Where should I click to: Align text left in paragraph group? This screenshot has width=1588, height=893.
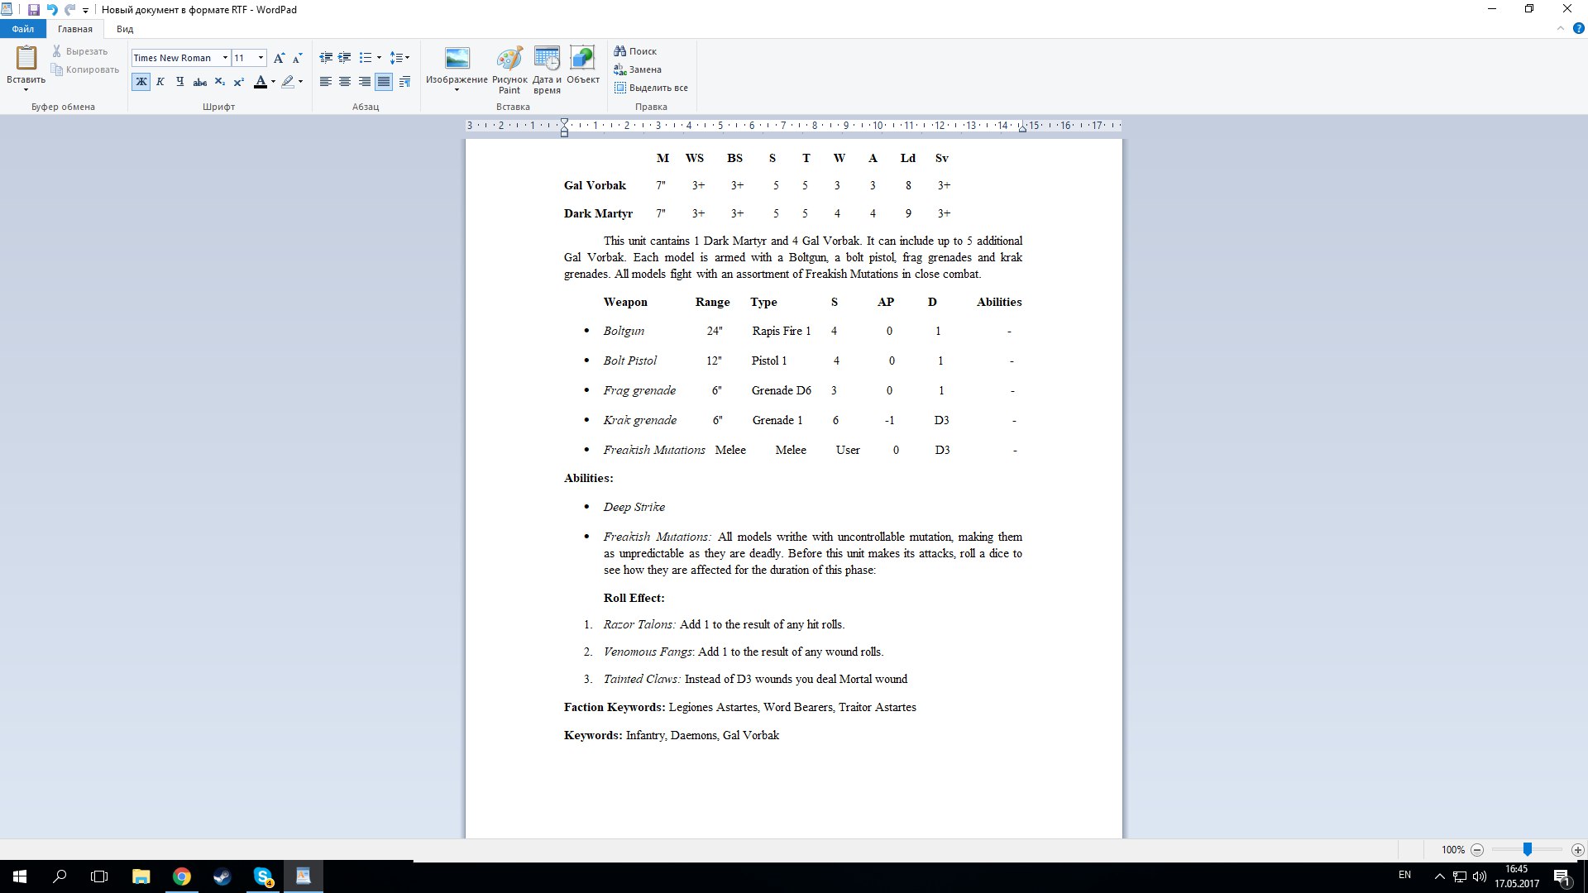(x=326, y=82)
